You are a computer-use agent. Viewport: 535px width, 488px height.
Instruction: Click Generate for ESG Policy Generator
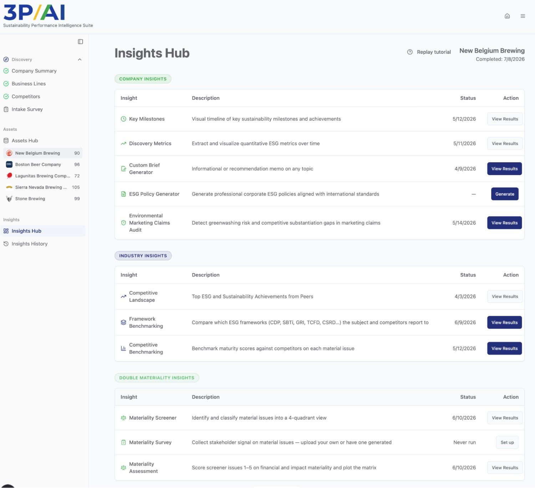(x=505, y=194)
